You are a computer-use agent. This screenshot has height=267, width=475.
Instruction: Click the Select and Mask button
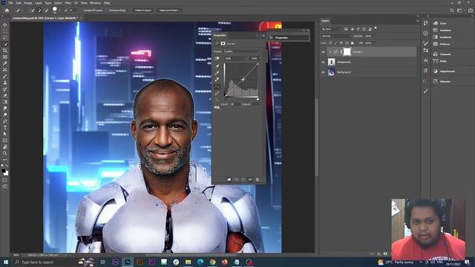click(x=169, y=10)
